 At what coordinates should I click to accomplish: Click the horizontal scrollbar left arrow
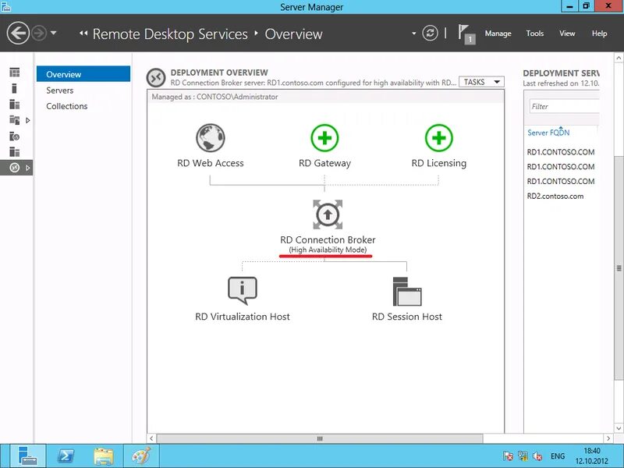coord(151,438)
